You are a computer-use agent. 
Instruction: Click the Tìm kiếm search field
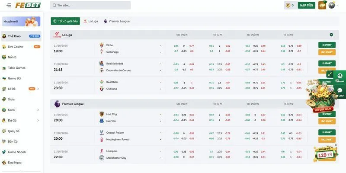pos(90,5)
